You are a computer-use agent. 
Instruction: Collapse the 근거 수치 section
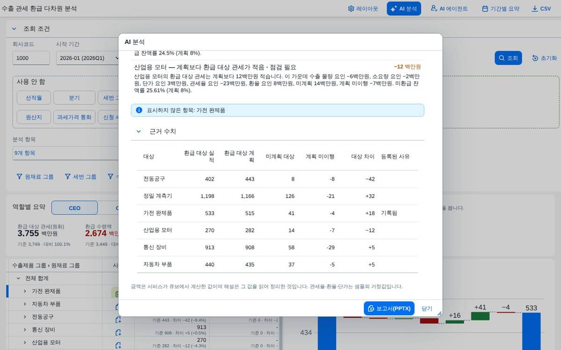pyautogui.click(x=138, y=132)
